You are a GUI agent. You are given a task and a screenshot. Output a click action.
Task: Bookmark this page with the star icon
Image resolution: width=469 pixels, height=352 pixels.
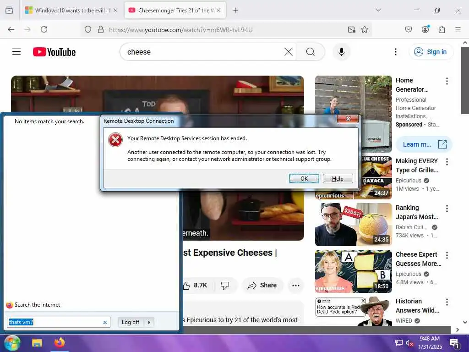[364, 29]
